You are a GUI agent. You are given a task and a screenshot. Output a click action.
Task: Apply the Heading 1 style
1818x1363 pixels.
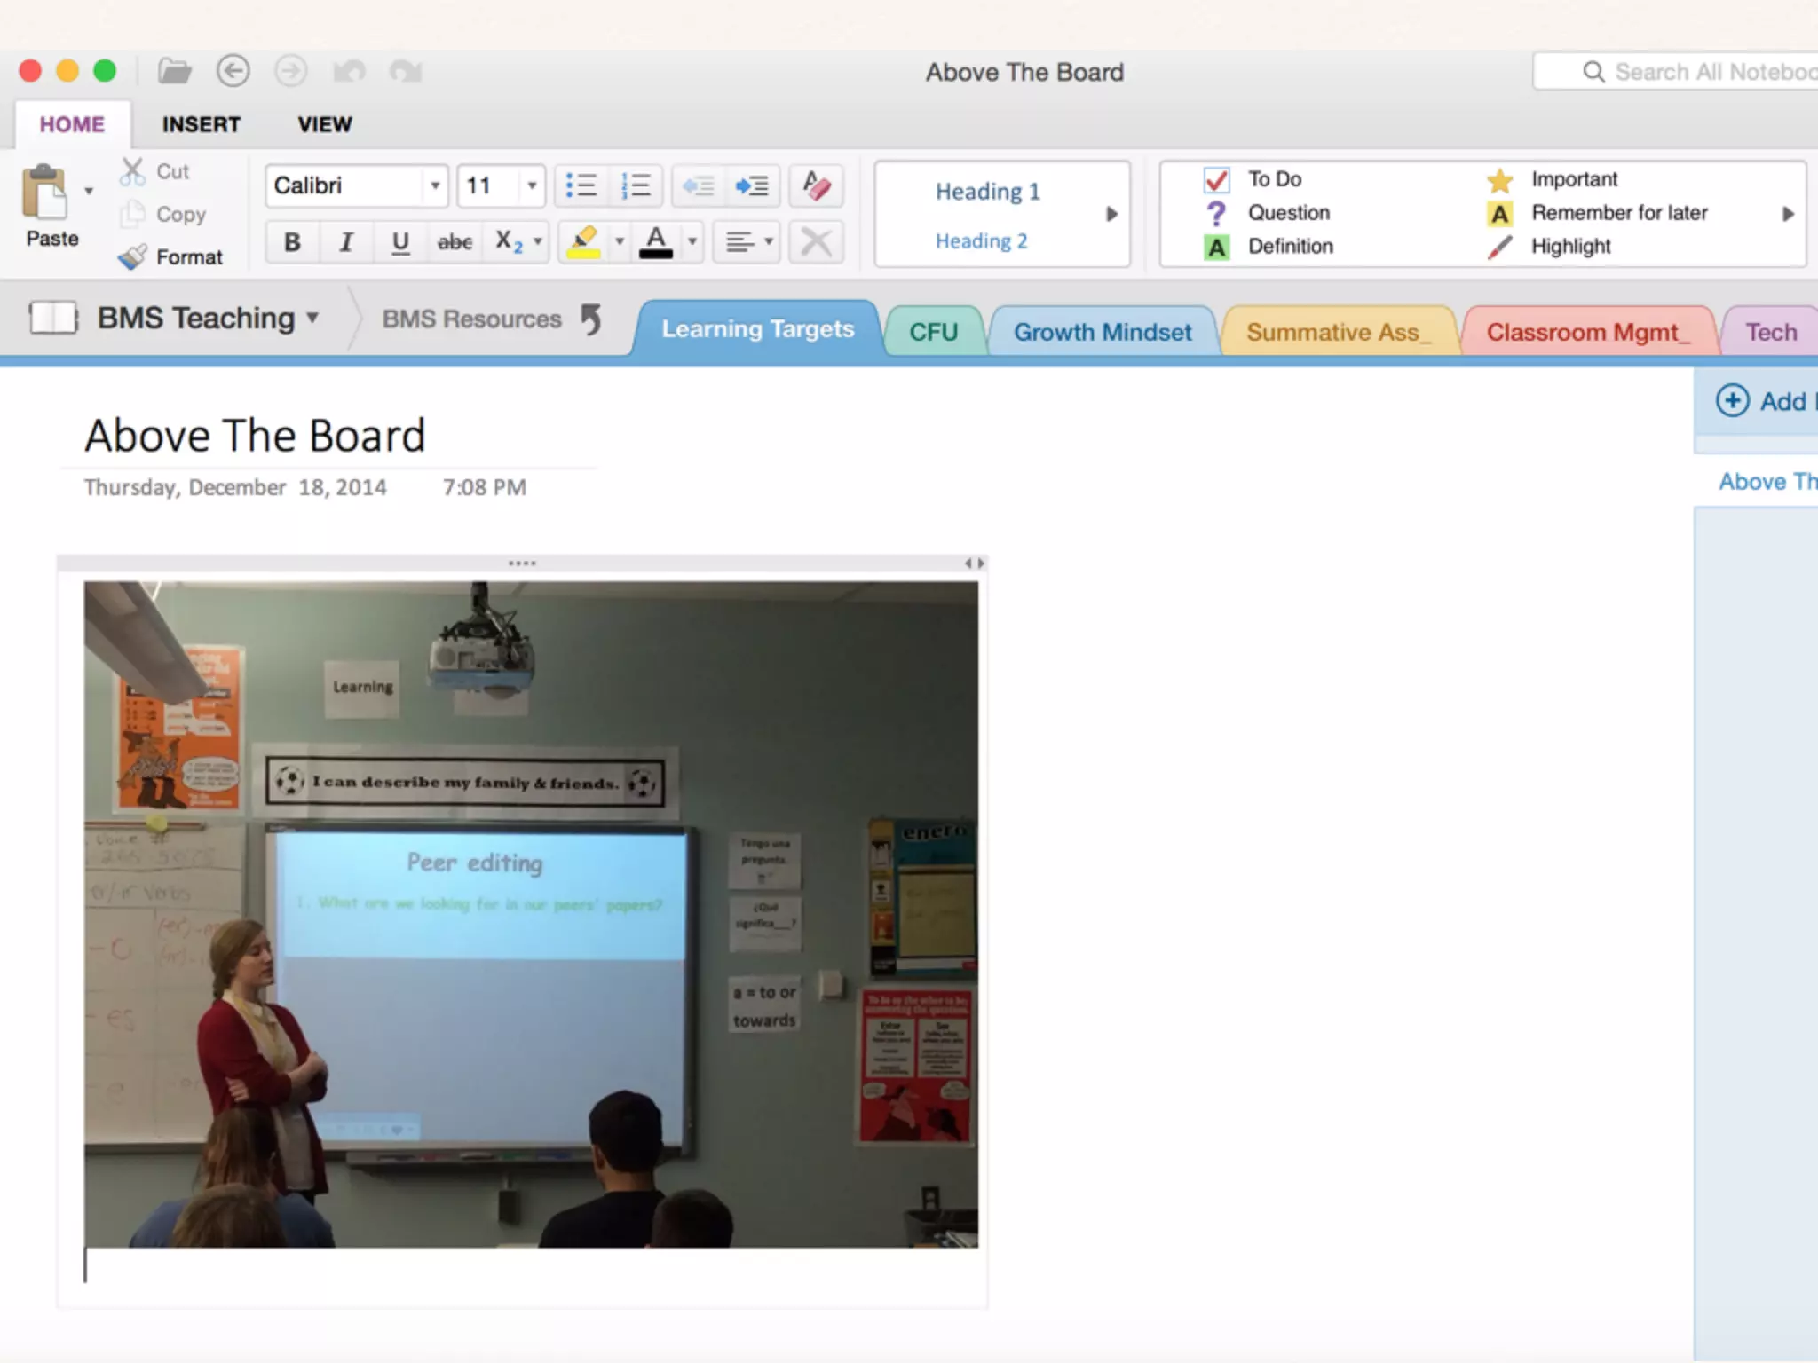987,192
